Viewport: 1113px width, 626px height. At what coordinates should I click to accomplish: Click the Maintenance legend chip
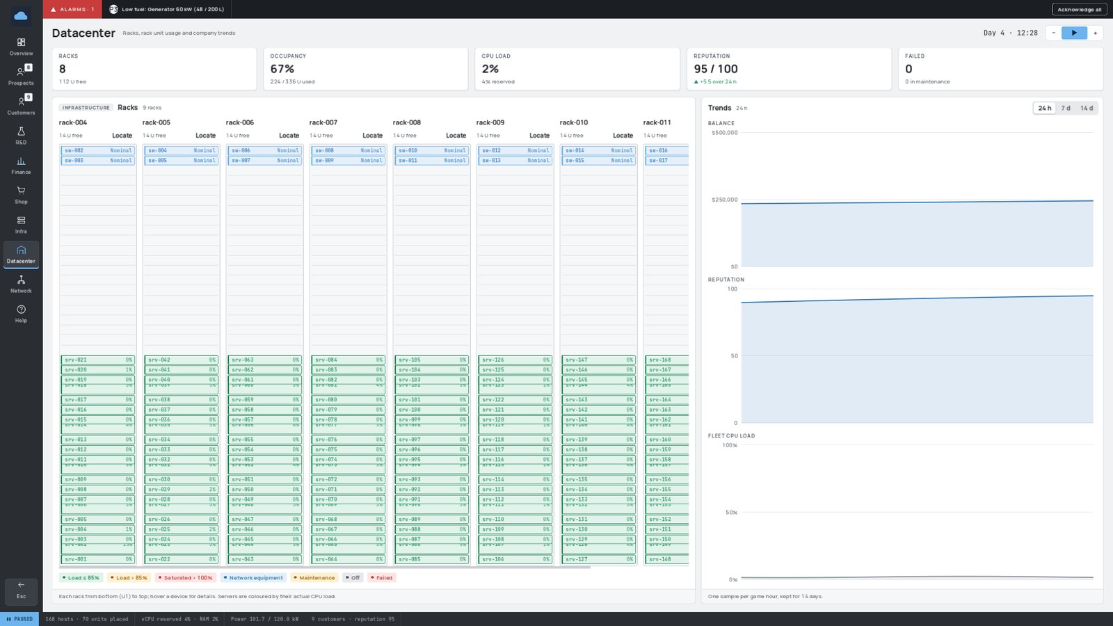[x=314, y=578]
